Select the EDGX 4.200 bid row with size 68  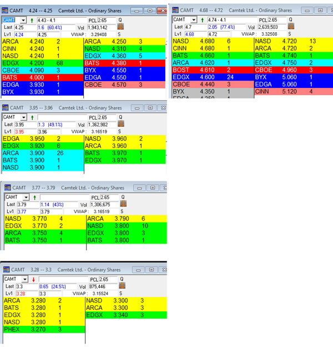[42, 63]
